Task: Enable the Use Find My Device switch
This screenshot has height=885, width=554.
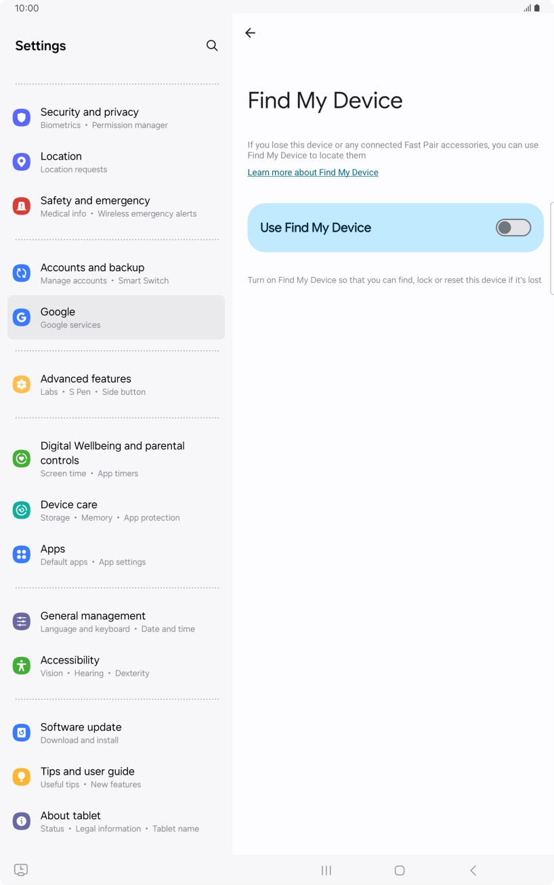Action: click(513, 228)
